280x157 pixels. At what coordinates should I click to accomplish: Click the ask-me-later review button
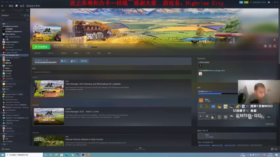click(x=84, y=61)
